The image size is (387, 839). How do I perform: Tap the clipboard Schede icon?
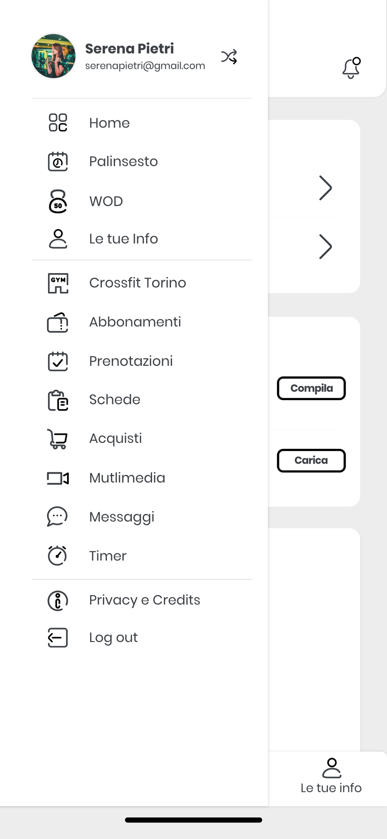point(58,400)
